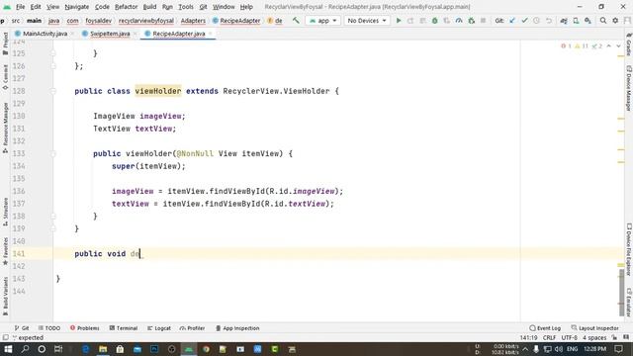Open Project tool window on left sidebar

(x=5, y=44)
